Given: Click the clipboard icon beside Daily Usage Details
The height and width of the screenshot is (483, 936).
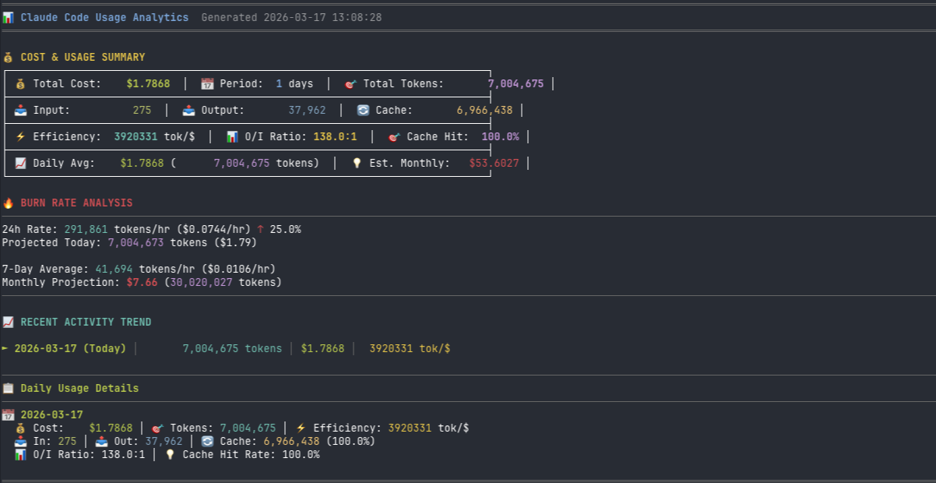Looking at the screenshot, I should (x=8, y=389).
